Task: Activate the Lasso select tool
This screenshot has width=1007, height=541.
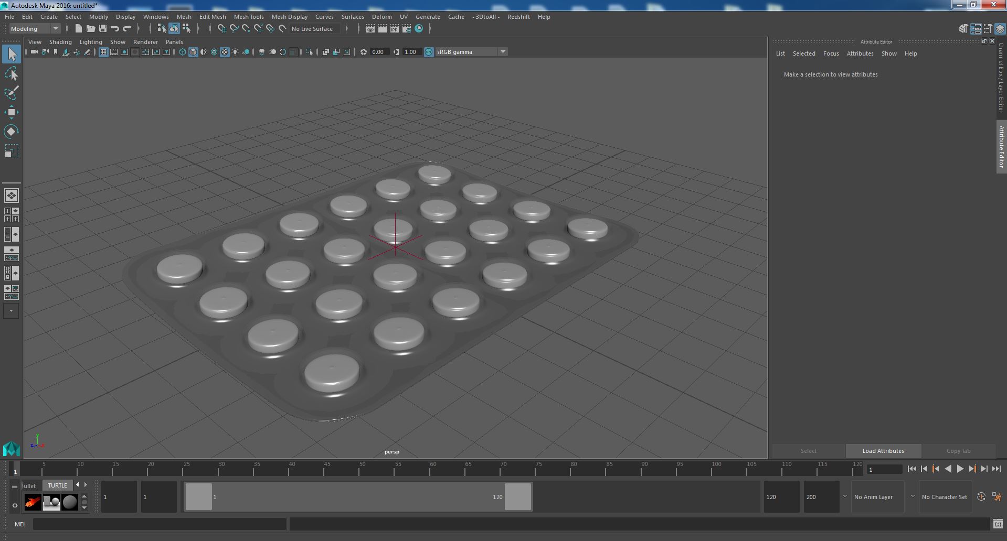Action: click(11, 74)
